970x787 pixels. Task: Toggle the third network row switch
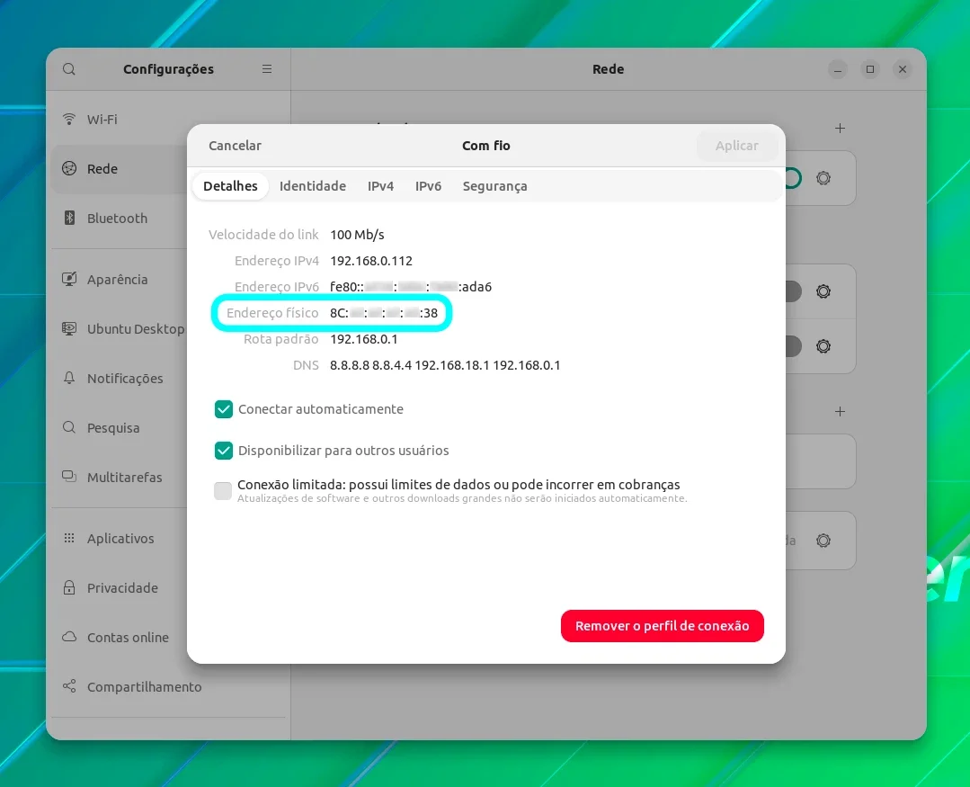click(794, 346)
